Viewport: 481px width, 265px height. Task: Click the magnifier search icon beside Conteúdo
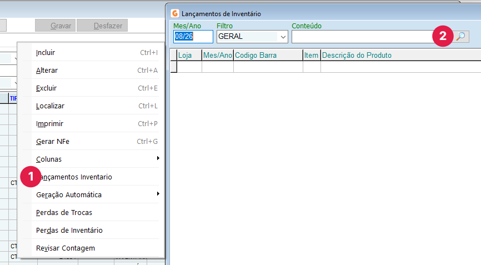tap(461, 37)
